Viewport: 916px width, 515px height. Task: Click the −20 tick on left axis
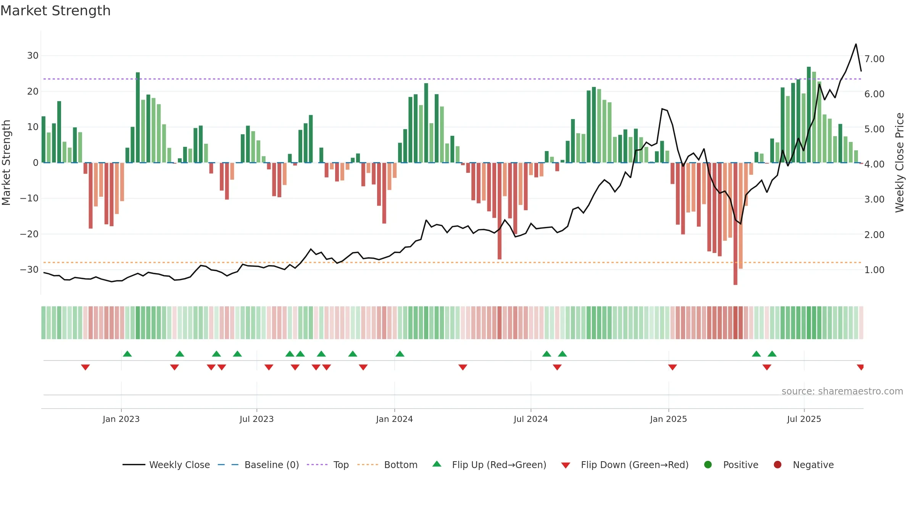pyautogui.click(x=29, y=234)
